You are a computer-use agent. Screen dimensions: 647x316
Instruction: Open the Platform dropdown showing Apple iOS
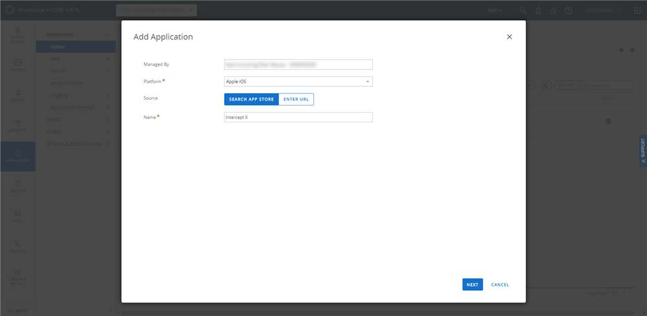pyautogui.click(x=299, y=82)
